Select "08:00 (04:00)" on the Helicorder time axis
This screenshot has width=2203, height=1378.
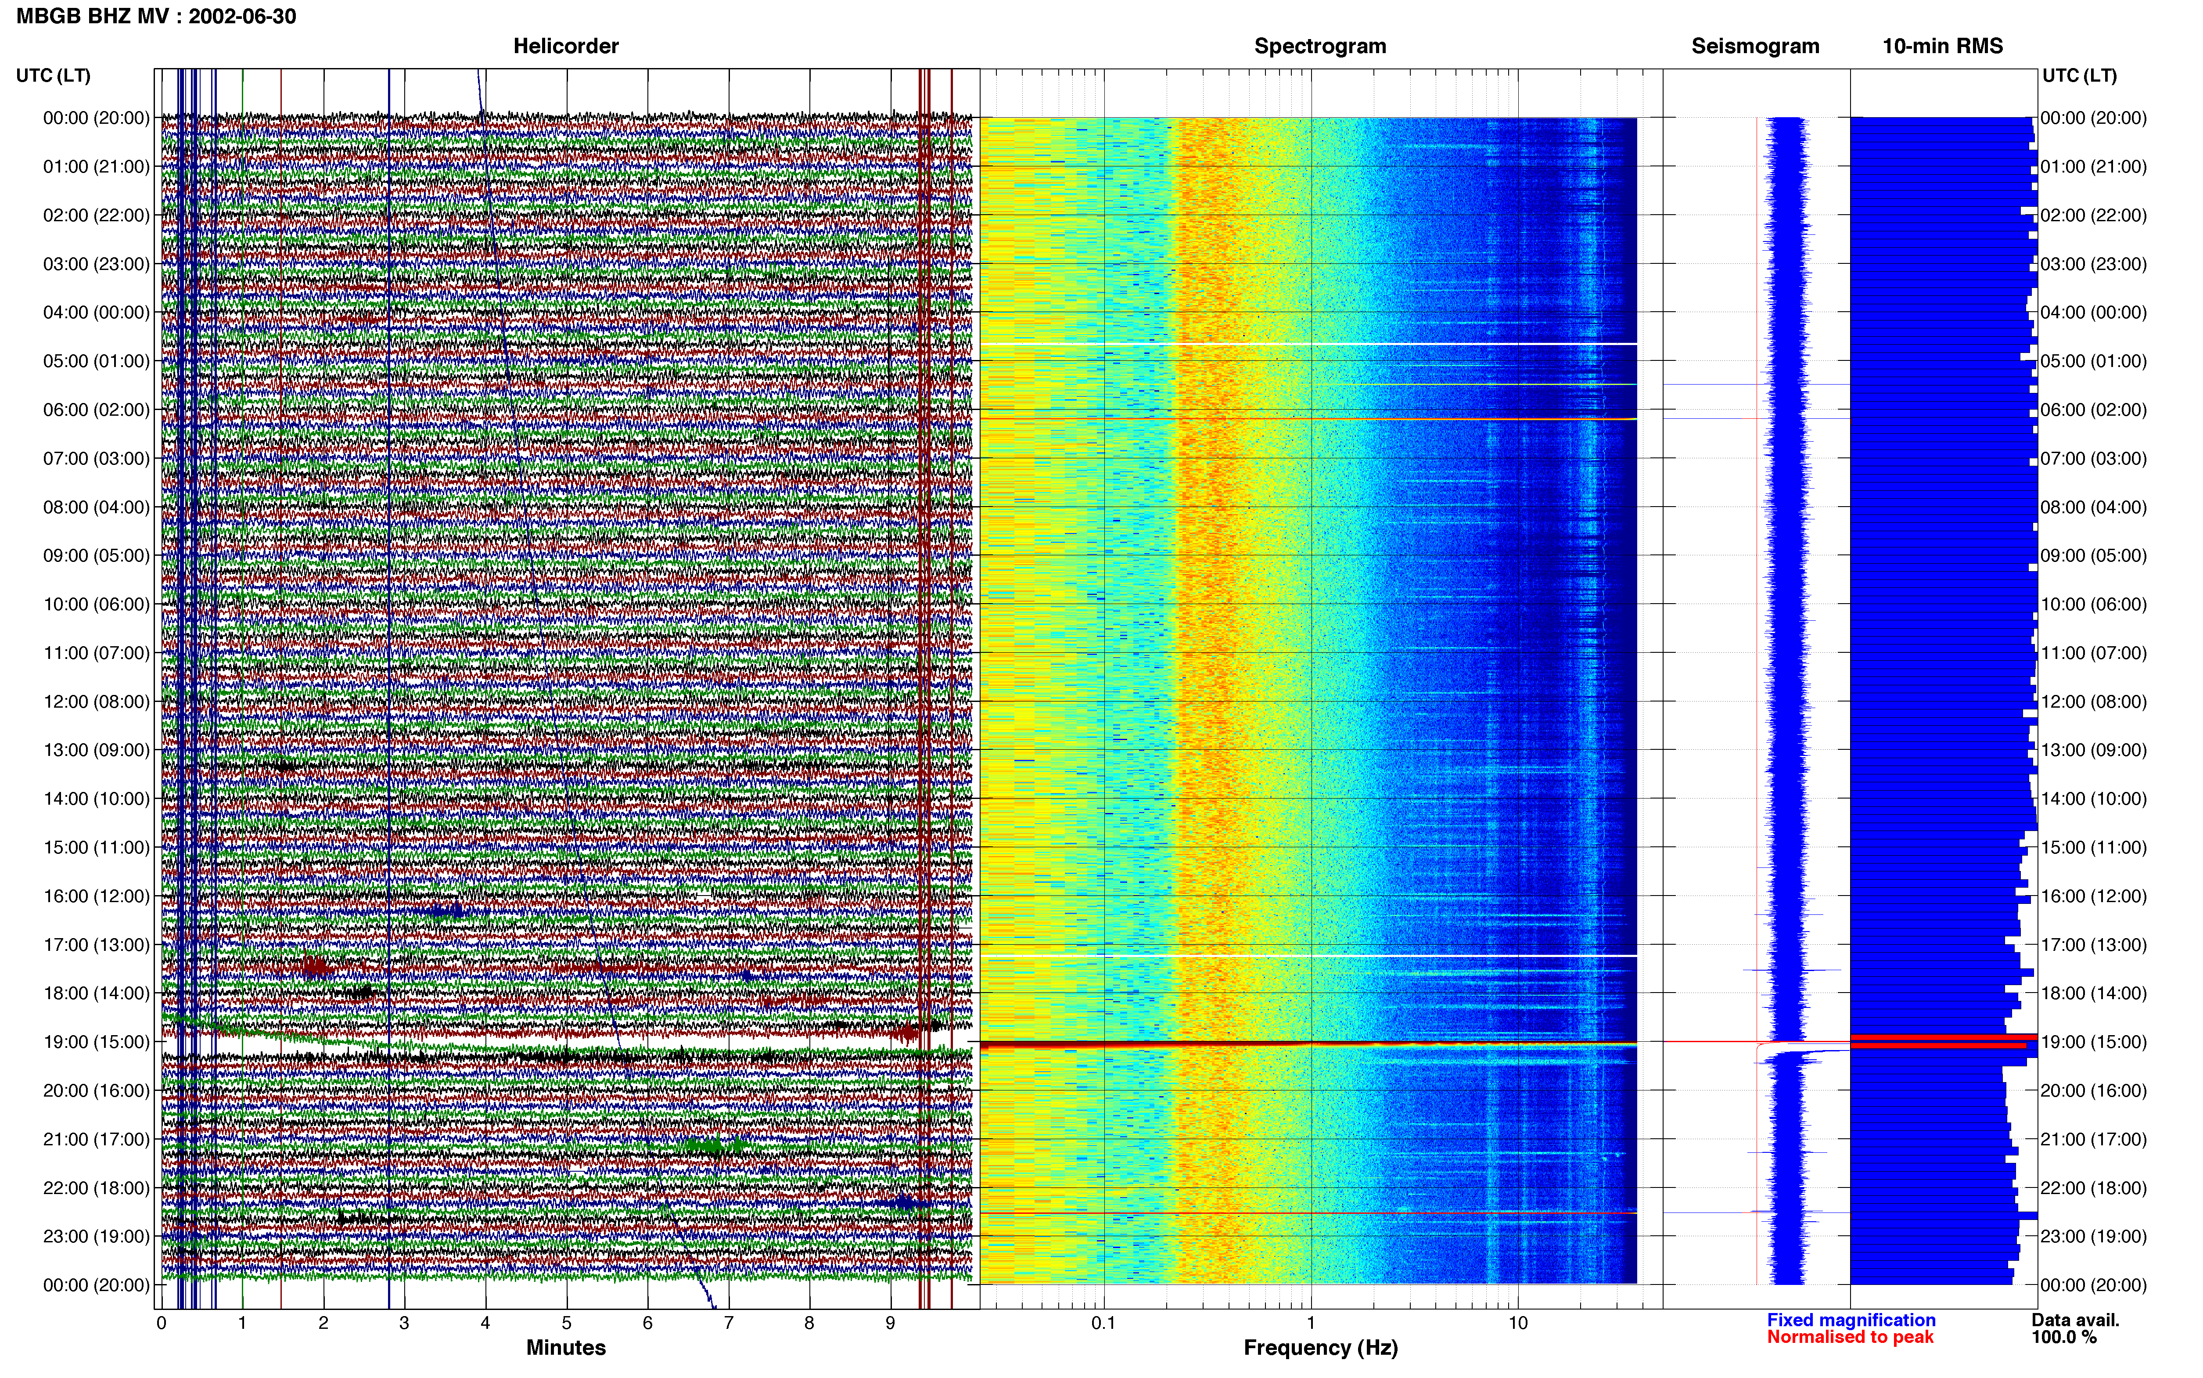click(x=97, y=507)
